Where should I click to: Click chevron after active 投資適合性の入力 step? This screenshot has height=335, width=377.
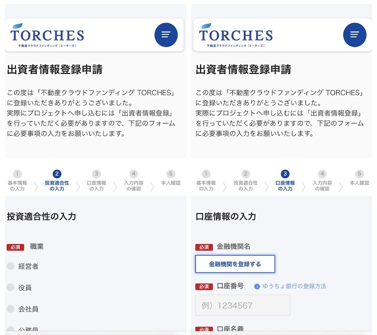(x=78, y=187)
